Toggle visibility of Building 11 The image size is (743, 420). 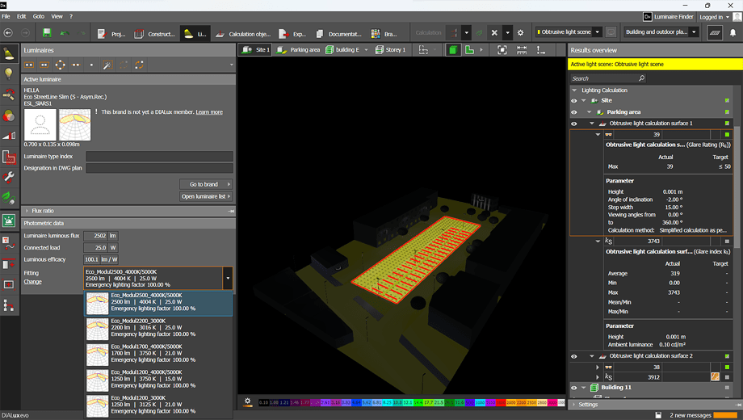point(574,388)
